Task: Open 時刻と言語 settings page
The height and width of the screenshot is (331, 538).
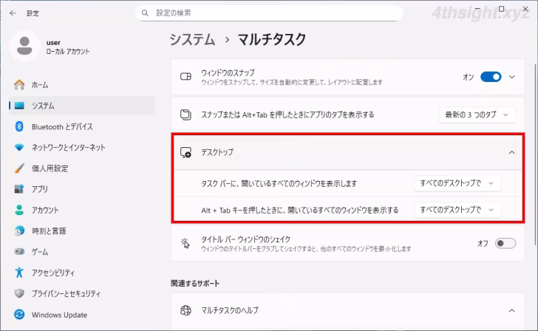Action: pos(81,231)
